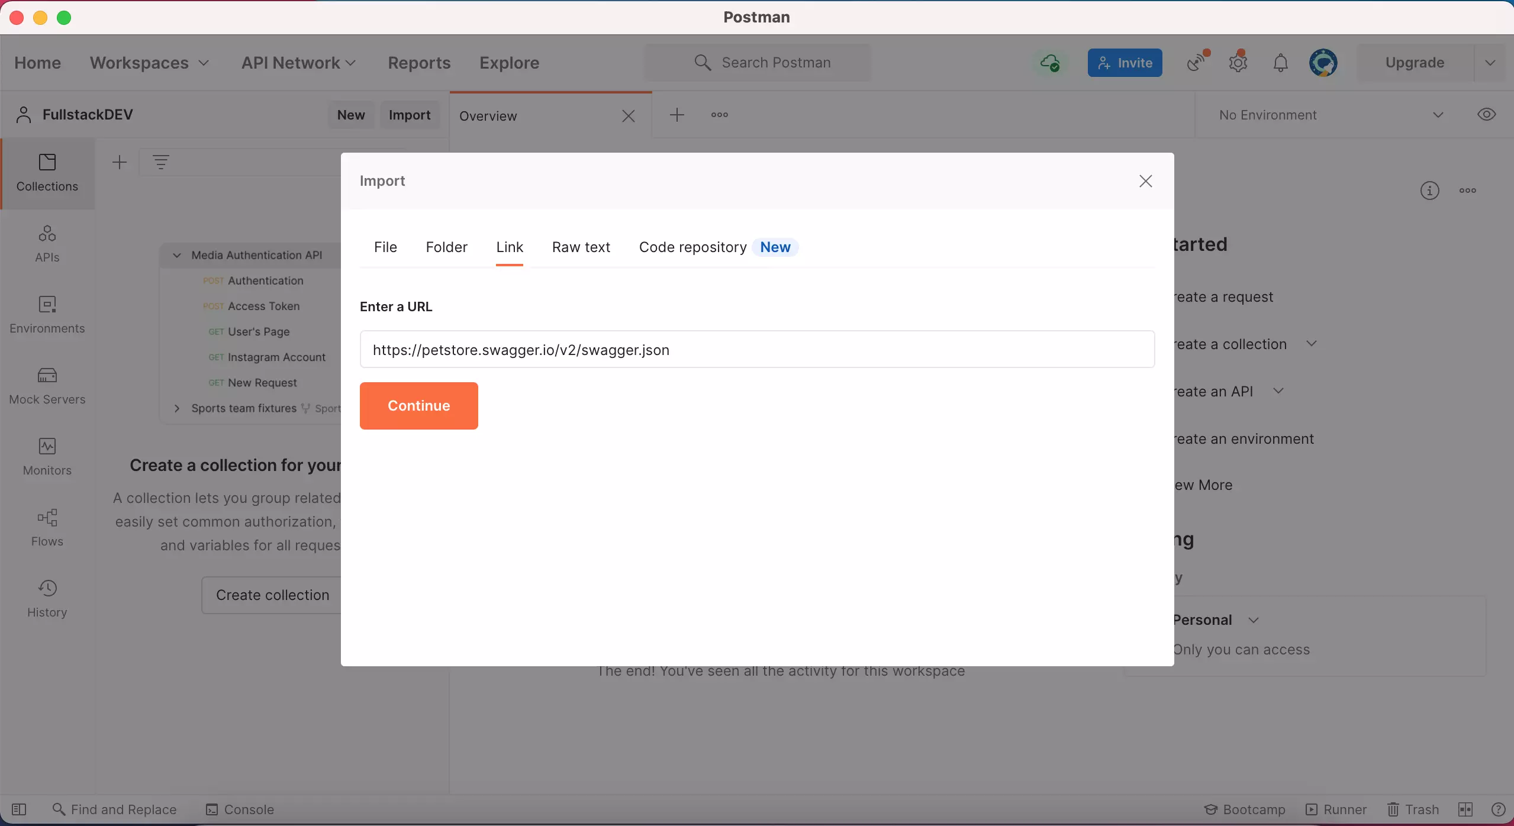Open the Collections sidebar panel
Viewport: 1514px width, 826px height.
[x=47, y=173]
